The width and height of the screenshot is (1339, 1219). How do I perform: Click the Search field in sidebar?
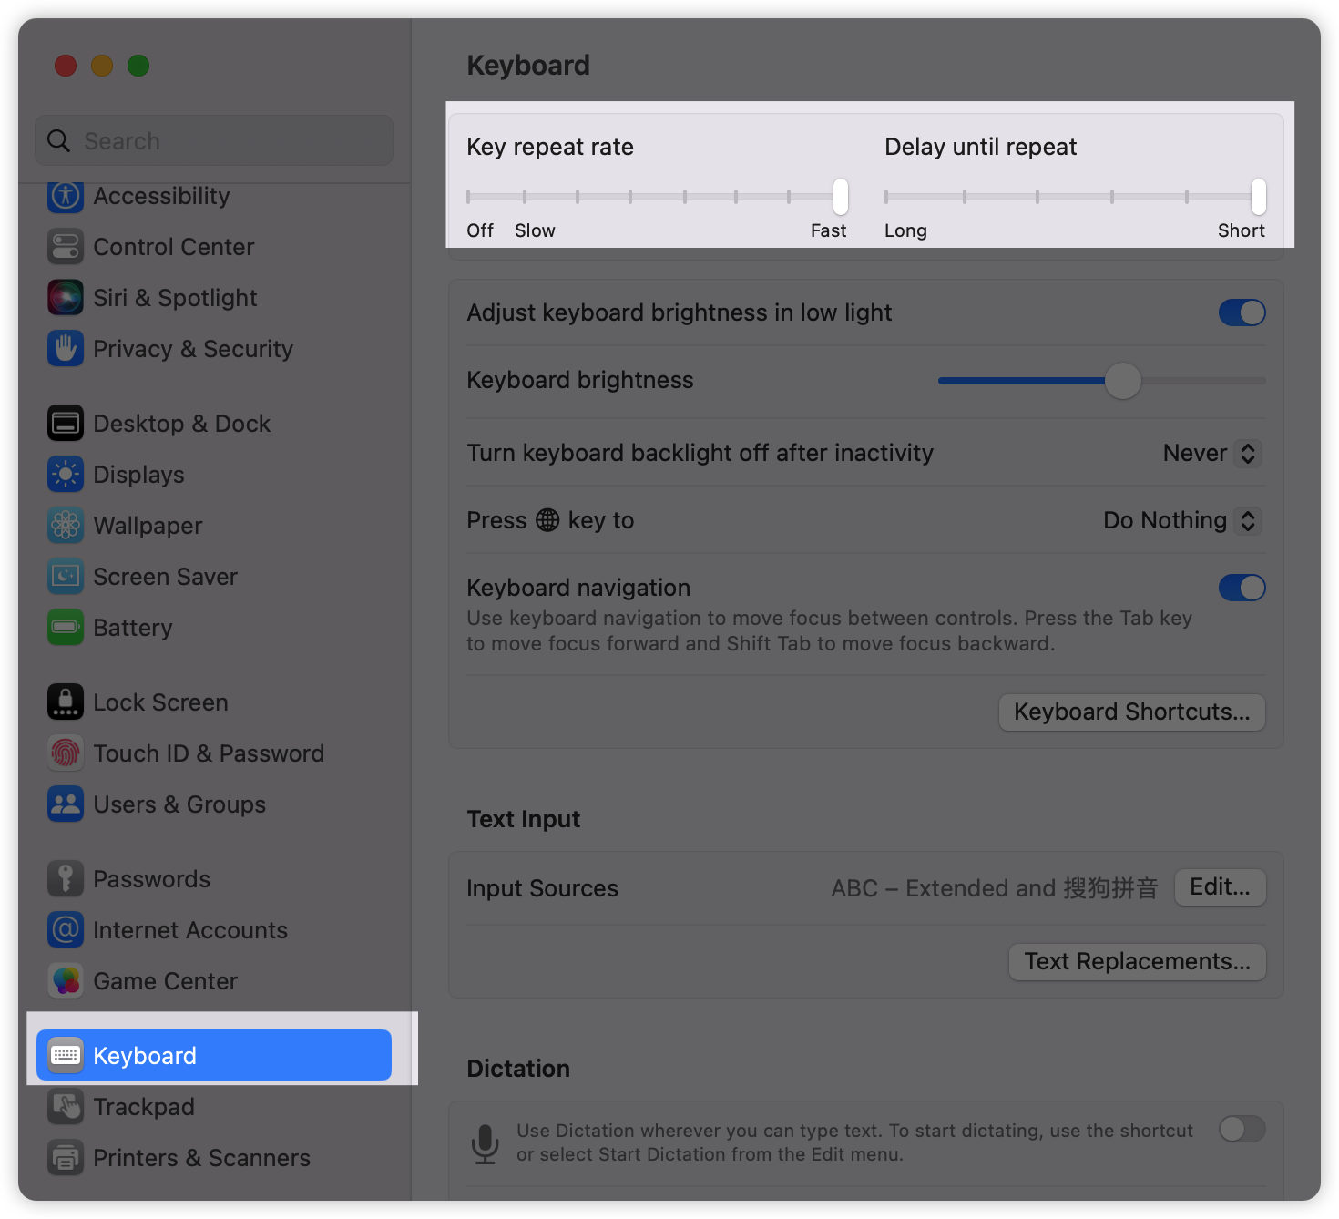click(214, 141)
